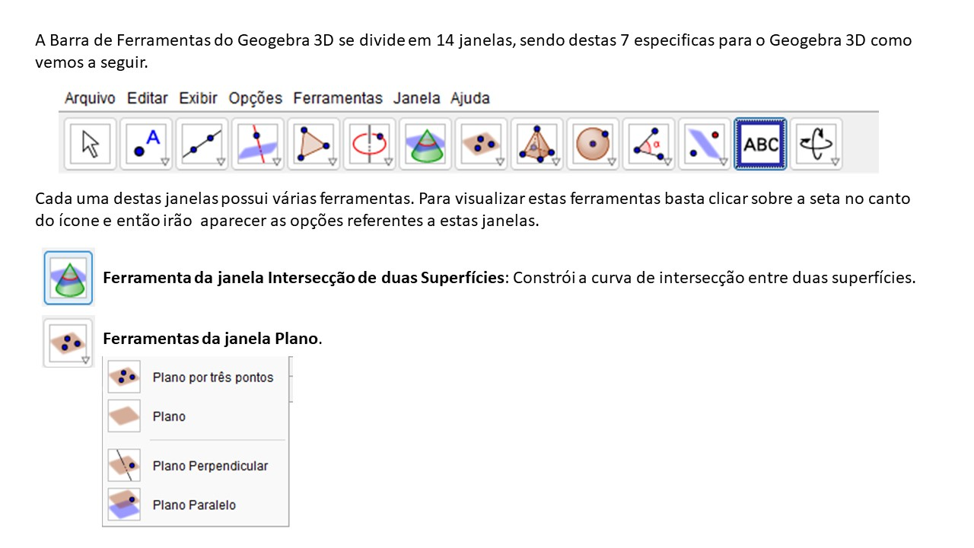Select the Polygon tool

click(314, 143)
